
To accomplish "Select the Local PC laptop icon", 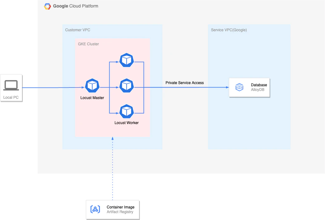I will [x=11, y=85].
